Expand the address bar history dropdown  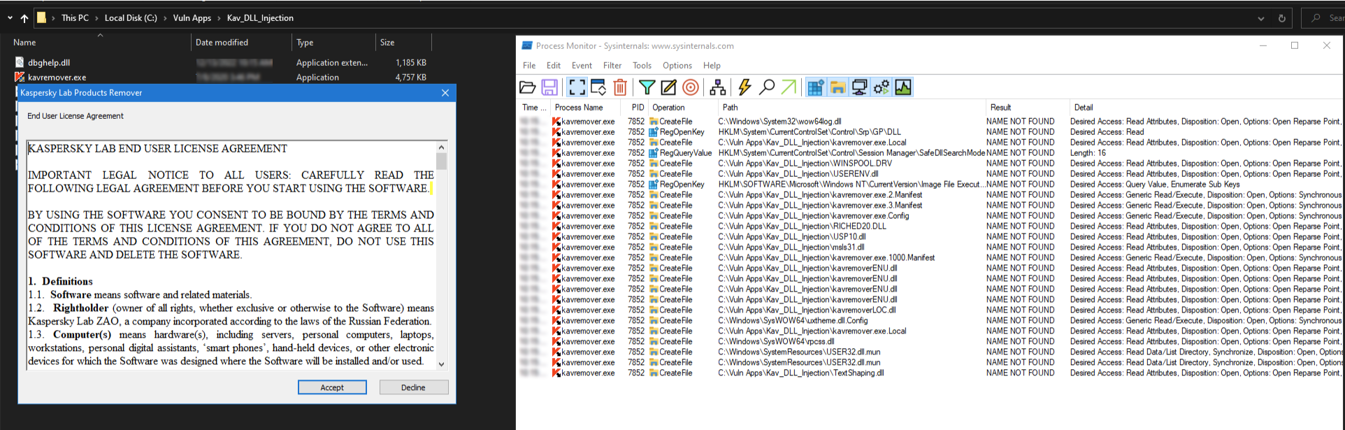coord(1261,18)
